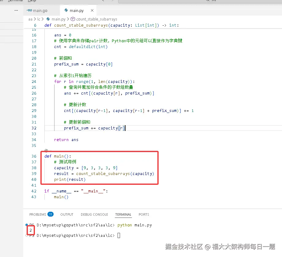
Task: Click the code action sparkle icon above main
Action: click(x=46, y=151)
